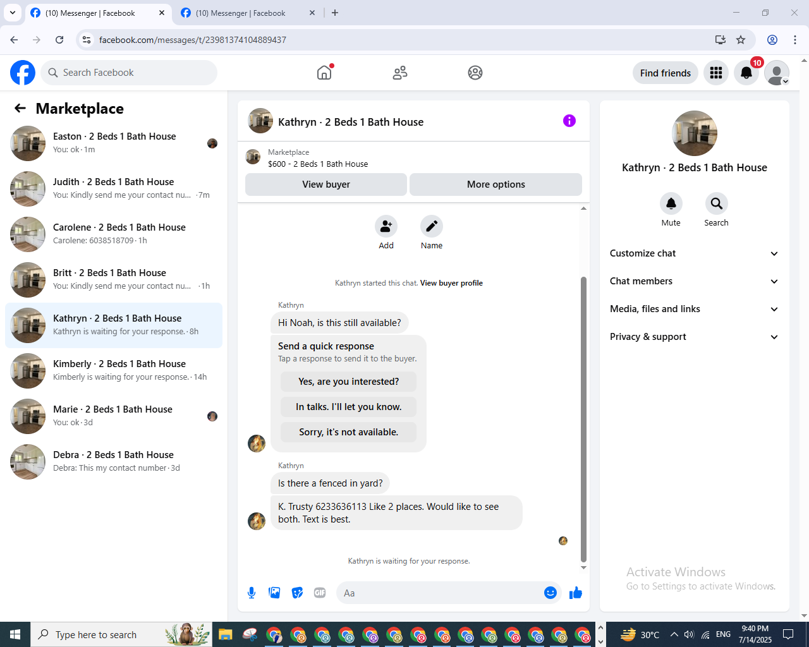809x647 pixels.
Task: Open site information icon in address bar
Action: click(x=87, y=40)
